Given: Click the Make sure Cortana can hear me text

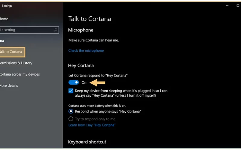Looking at the screenshot, I should click(94, 40).
